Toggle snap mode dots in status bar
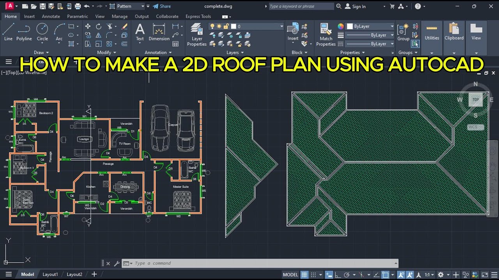 pos(314,275)
